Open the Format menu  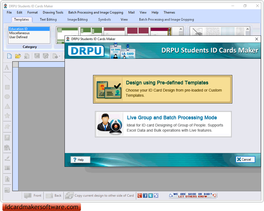pyautogui.click(x=33, y=12)
